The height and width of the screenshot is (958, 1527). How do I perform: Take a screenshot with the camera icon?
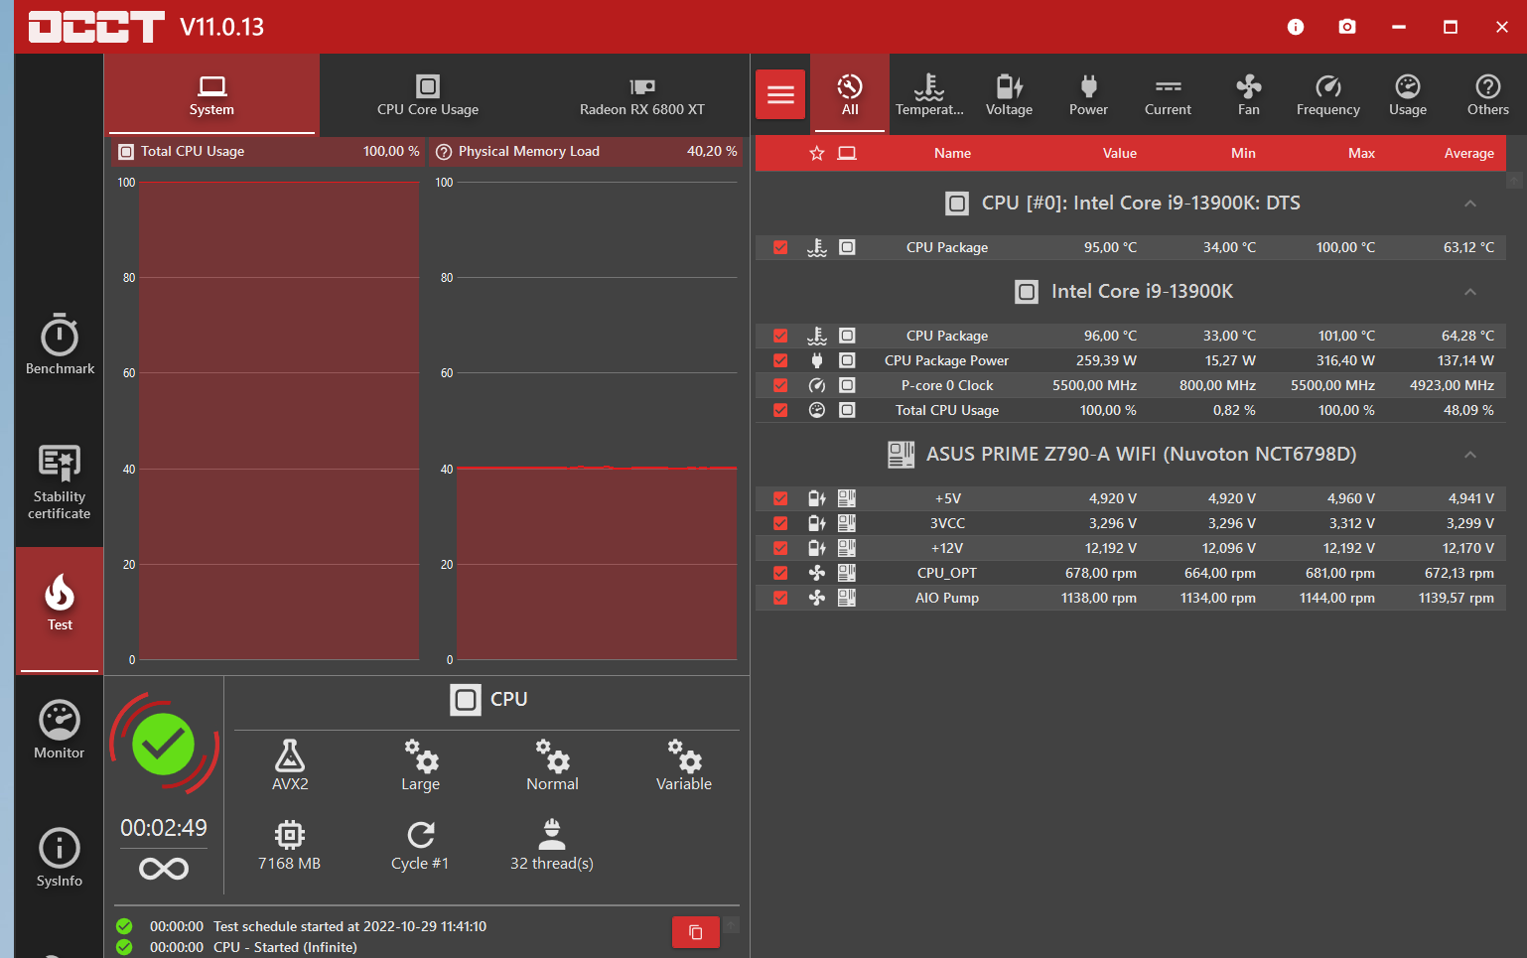click(x=1347, y=27)
